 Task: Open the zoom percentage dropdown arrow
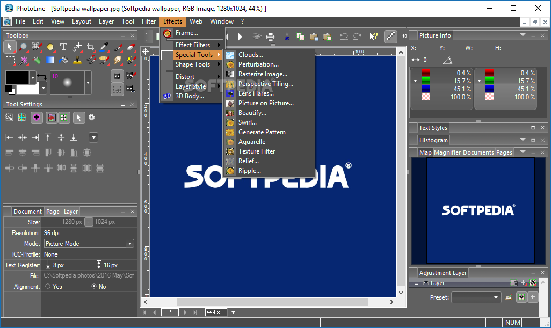233,312
